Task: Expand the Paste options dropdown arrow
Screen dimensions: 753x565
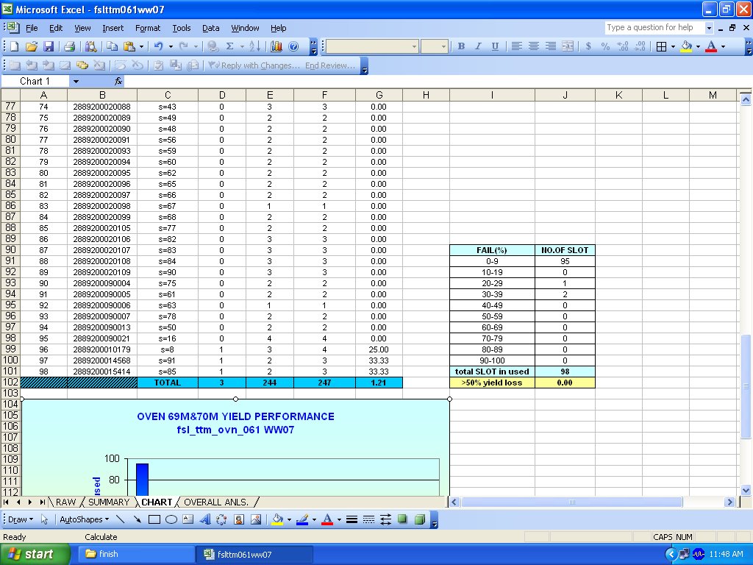Action: coord(141,46)
